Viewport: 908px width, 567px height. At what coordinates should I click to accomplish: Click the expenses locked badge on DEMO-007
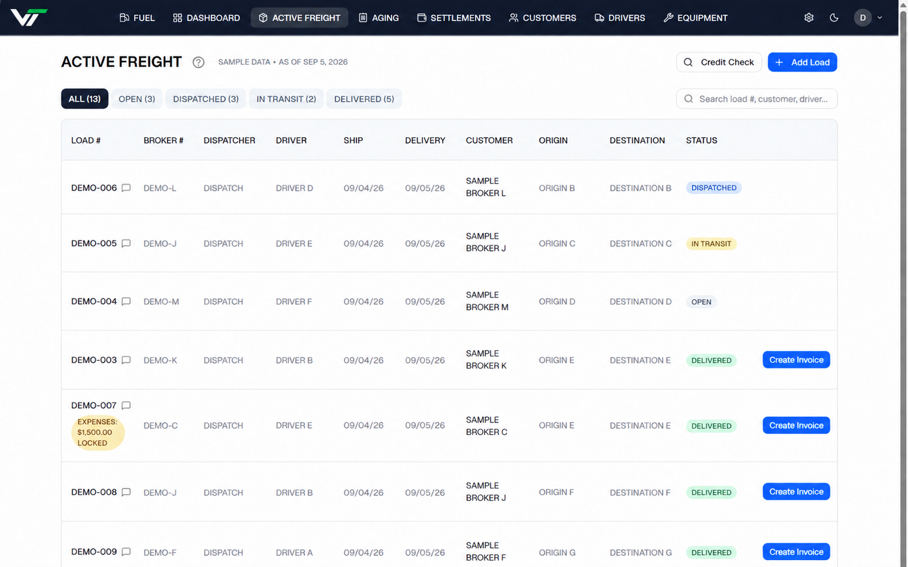pos(98,432)
